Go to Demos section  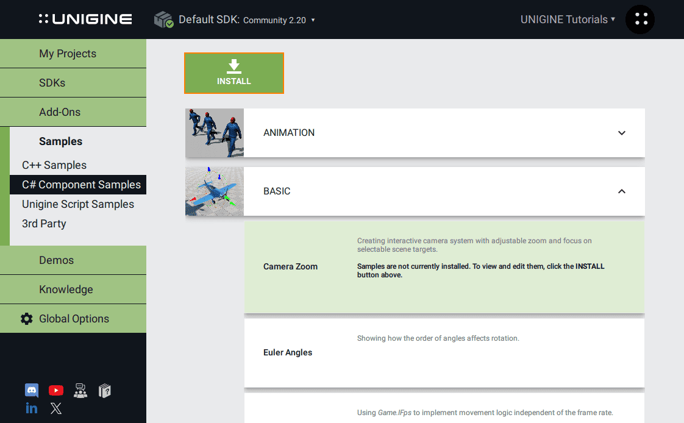click(73, 260)
